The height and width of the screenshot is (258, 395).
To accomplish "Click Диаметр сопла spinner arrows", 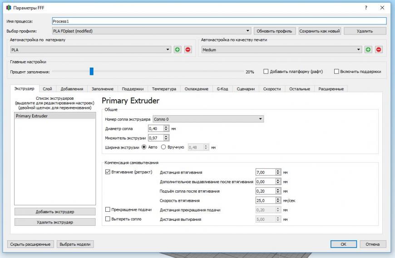I will pos(166,128).
